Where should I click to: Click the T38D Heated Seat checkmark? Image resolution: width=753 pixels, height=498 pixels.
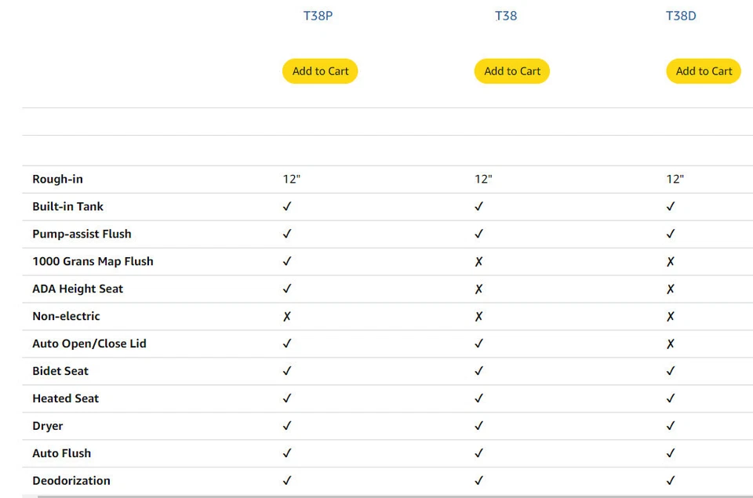point(671,398)
